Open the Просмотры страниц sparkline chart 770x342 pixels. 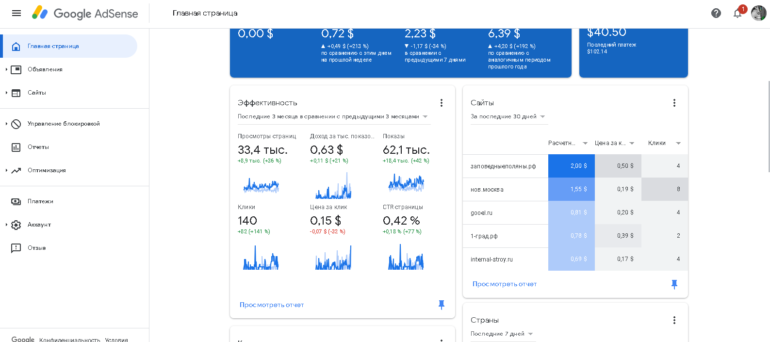[261, 185]
